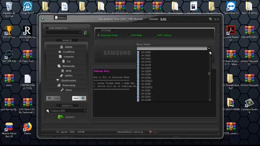Select the Firefox desktop shortcut
This screenshot has height=146, width=260.
coord(28,129)
